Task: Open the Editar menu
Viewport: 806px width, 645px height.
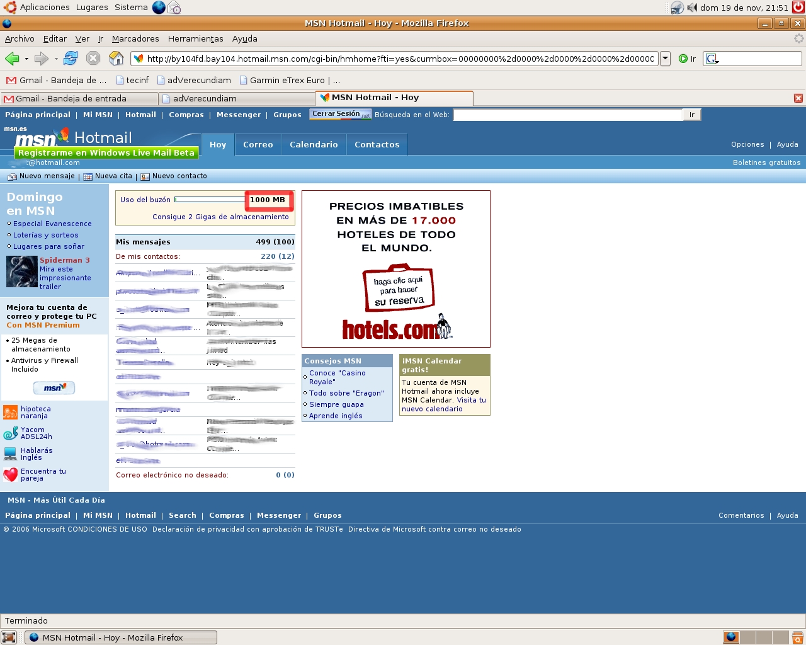Action: point(55,38)
